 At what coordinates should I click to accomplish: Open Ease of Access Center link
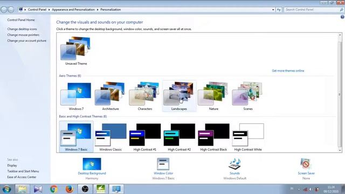point(22,177)
